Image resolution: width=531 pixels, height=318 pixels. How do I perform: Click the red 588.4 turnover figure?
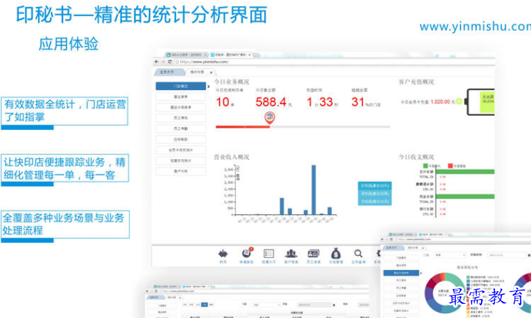point(271,101)
